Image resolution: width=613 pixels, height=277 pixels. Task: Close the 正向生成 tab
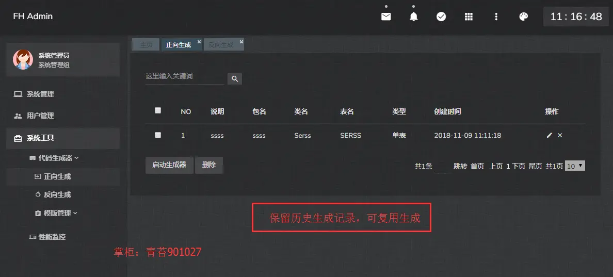(199, 41)
